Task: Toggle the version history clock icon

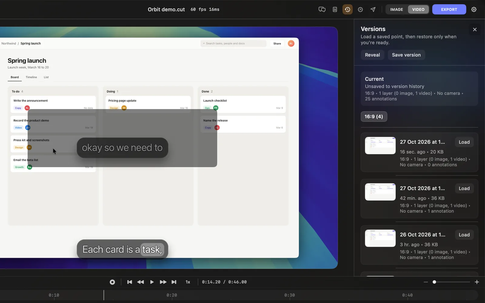Action: (x=347, y=9)
